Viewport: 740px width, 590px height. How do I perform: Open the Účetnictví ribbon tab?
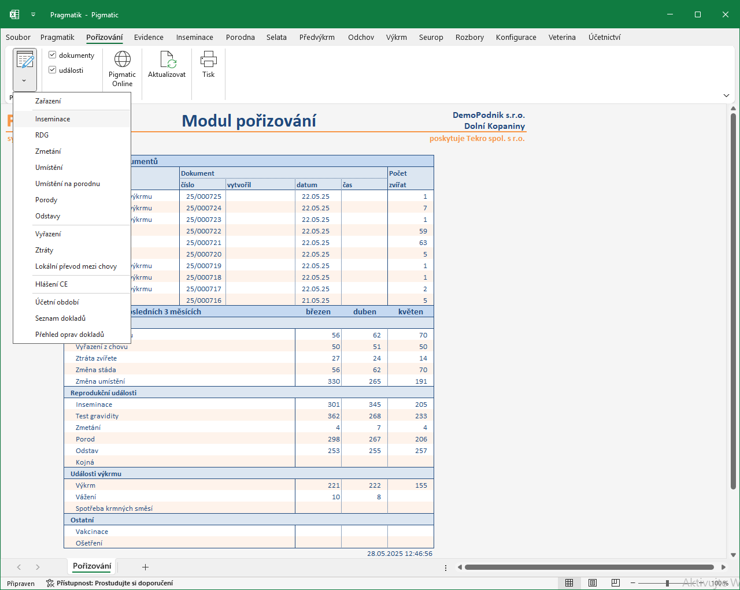point(604,37)
